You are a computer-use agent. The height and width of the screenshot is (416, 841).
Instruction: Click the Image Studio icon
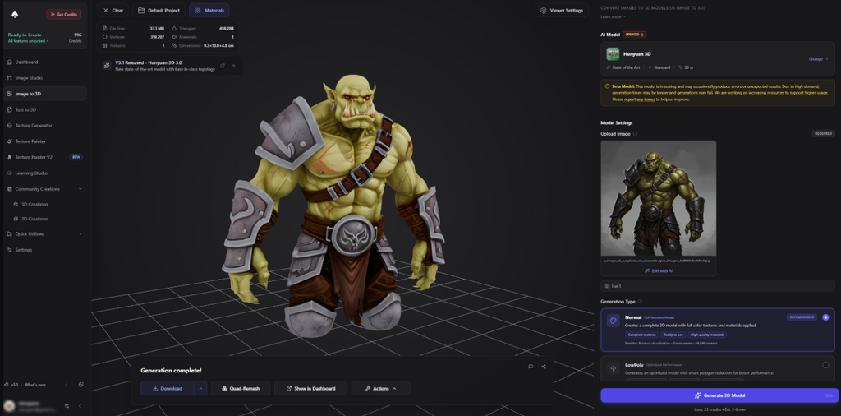tap(10, 78)
